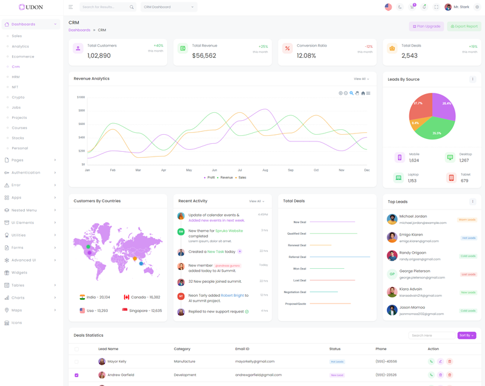Click the Export Report button

464,27
